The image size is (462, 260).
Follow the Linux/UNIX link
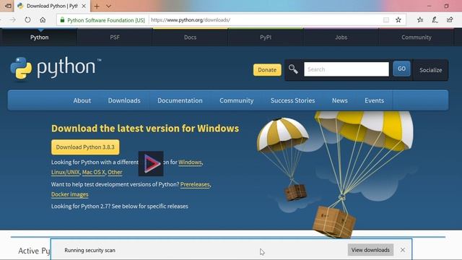[66, 172]
